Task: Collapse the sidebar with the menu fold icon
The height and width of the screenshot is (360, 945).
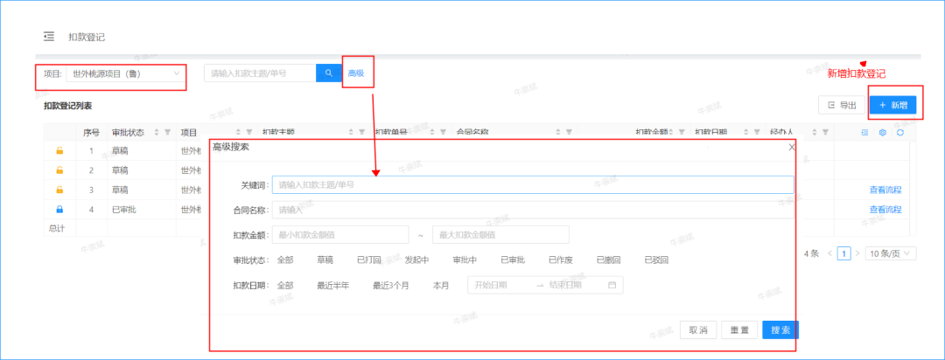Action: click(x=49, y=37)
